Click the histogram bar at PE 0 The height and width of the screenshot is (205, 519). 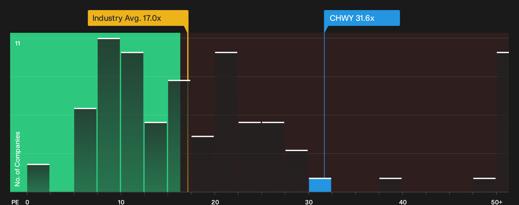click(x=38, y=178)
